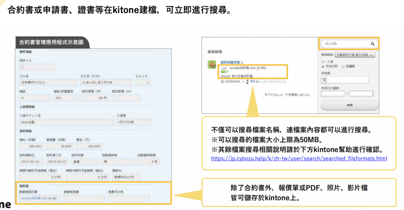Click the 作成者 input field
This screenshot has width=404, height=210.
[348, 80]
